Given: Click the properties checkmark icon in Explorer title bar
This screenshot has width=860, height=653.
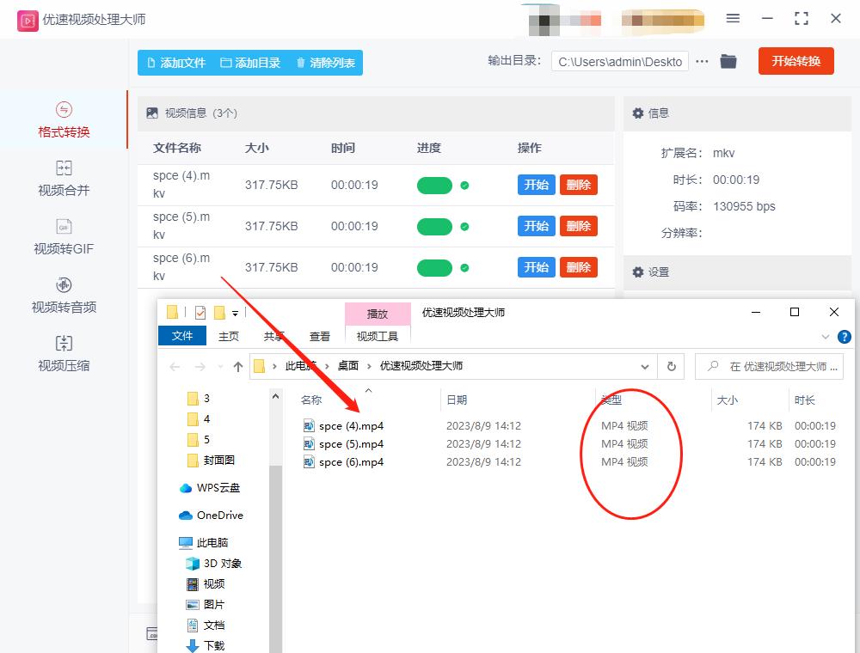Looking at the screenshot, I should pyautogui.click(x=200, y=313).
